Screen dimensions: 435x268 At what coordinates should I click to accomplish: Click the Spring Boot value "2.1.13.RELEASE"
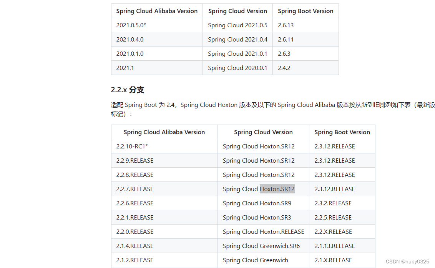pos(335,245)
